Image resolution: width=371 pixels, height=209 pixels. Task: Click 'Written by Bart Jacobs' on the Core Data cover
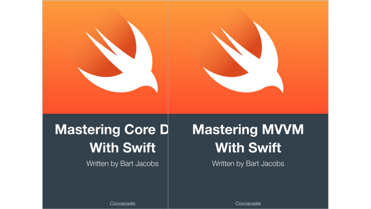click(122, 164)
